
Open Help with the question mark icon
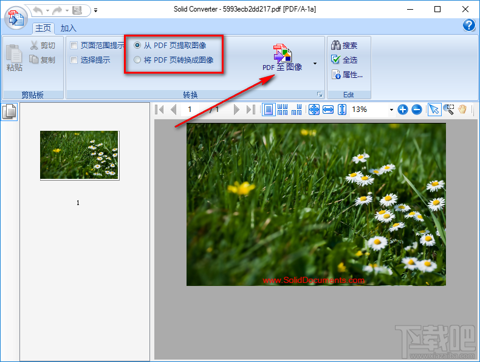(469, 25)
